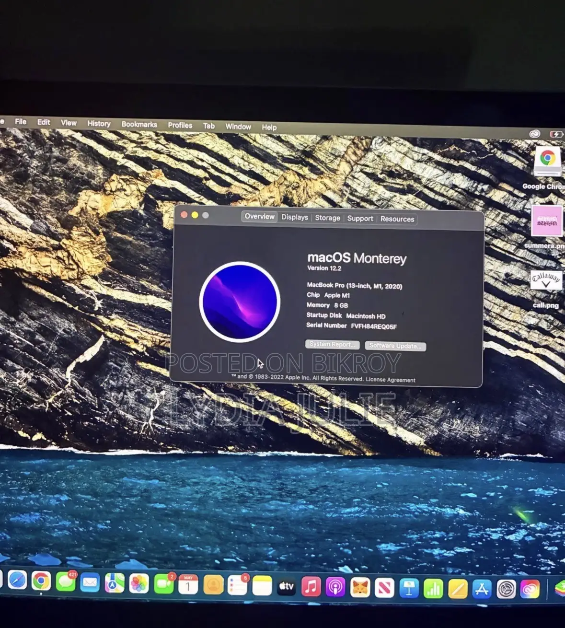Click the 8 GB memory value

click(x=341, y=305)
